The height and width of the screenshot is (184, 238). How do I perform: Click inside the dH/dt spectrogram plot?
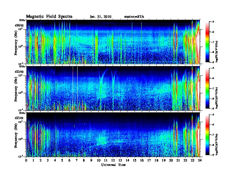tap(113, 42)
